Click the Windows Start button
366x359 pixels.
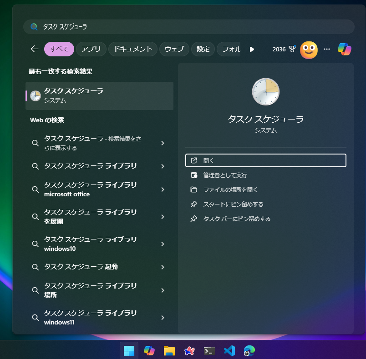pyautogui.click(x=129, y=350)
